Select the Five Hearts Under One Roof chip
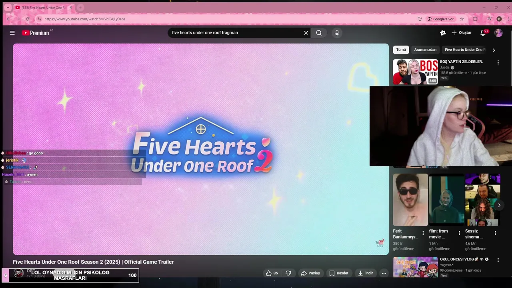 click(465, 50)
